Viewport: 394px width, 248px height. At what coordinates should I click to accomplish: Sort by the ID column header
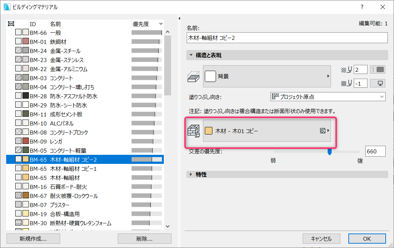[39, 24]
